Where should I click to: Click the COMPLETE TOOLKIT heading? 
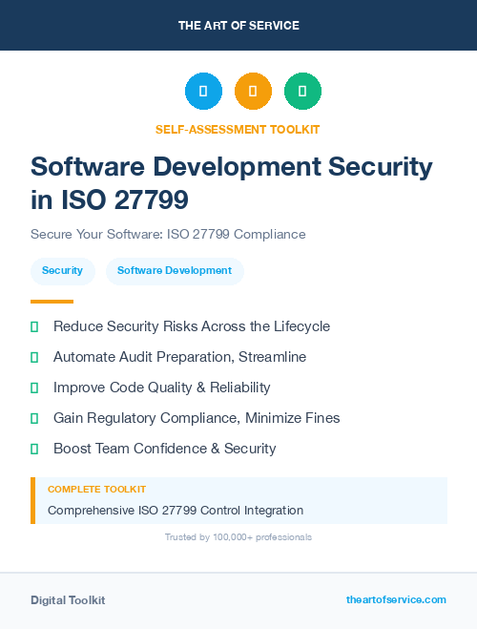[96, 490]
